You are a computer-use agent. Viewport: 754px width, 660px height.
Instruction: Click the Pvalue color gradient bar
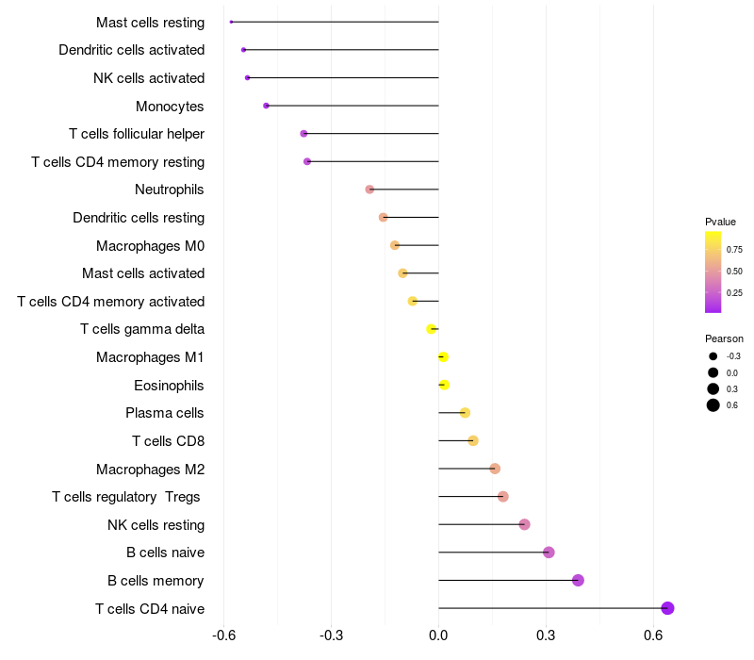click(x=713, y=272)
